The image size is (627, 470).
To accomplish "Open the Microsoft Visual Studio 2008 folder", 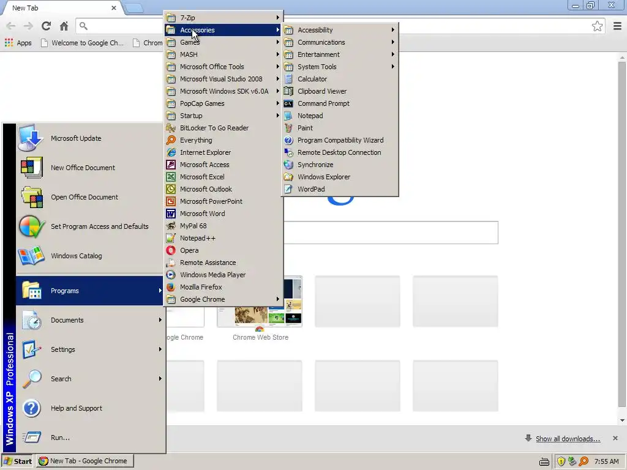I will coord(223,79).
